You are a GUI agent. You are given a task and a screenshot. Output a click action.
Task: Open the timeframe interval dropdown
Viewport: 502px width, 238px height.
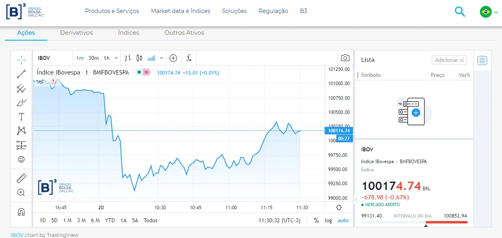[x=116, y=58]
